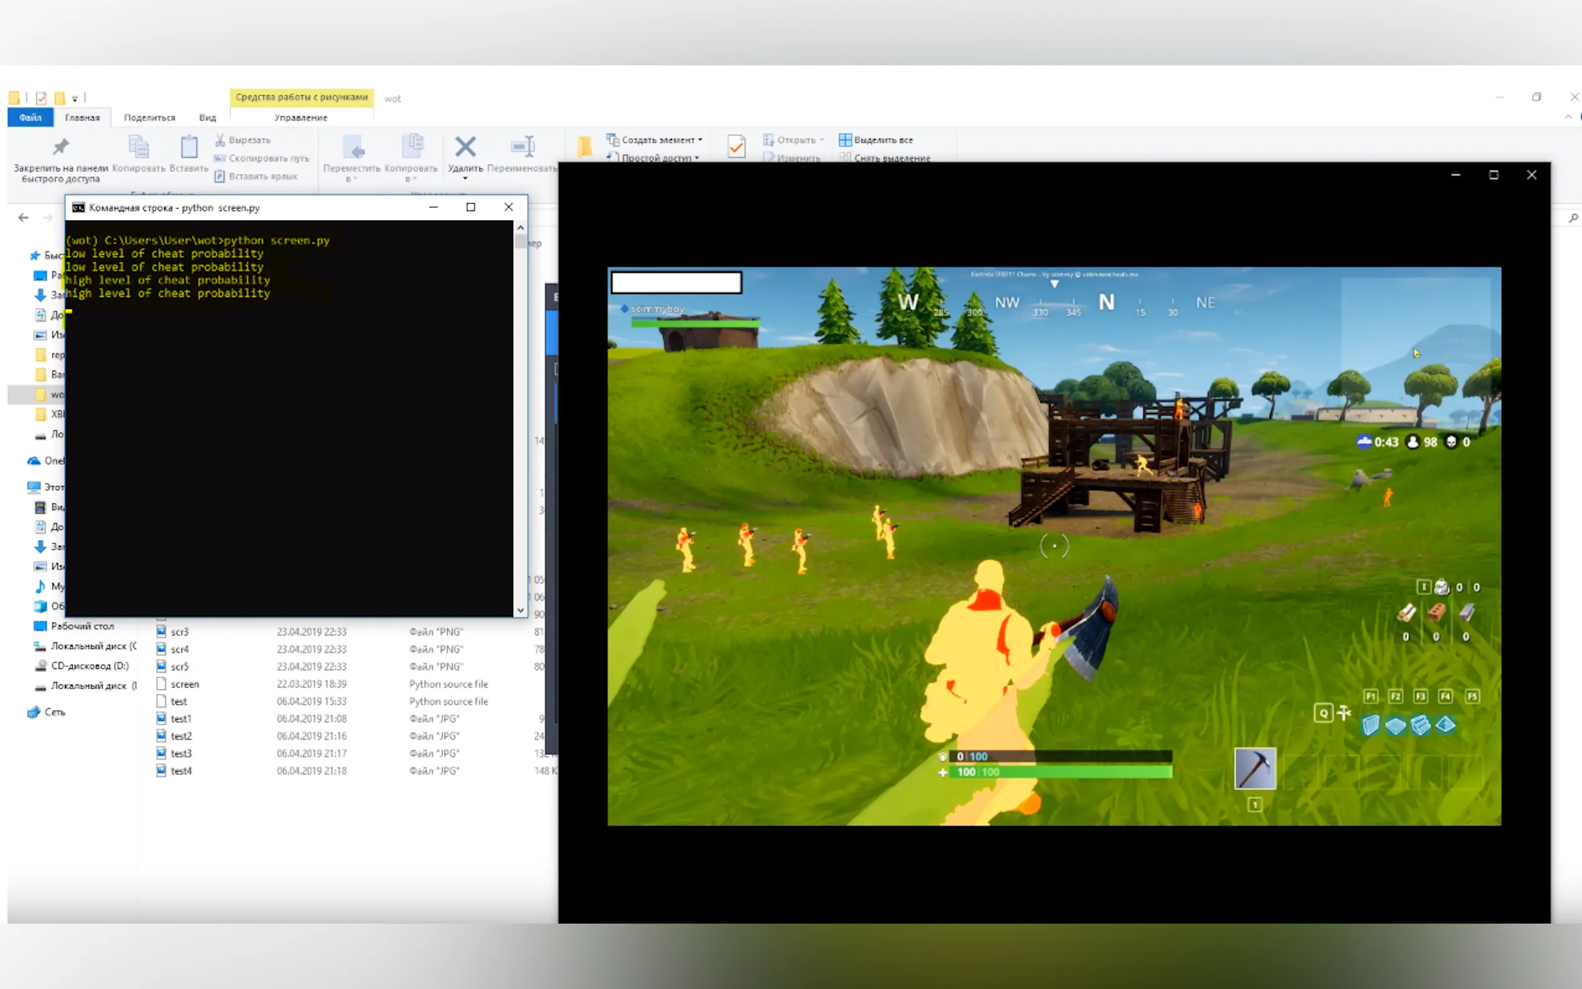Screen dimensions: 1582x989
Task: Click the Explorer search magnifier icon
Action: [1573, 218]
